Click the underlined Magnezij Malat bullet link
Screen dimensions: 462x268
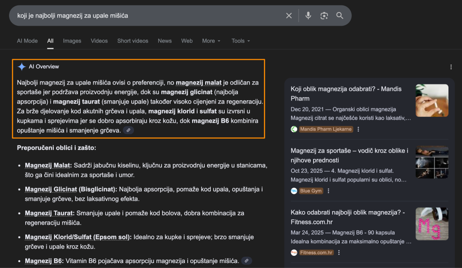(48, 166)
